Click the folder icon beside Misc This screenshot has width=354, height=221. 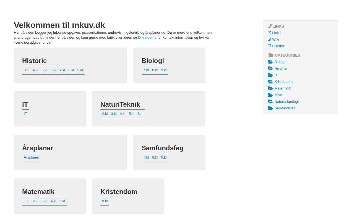coord(270,95)
